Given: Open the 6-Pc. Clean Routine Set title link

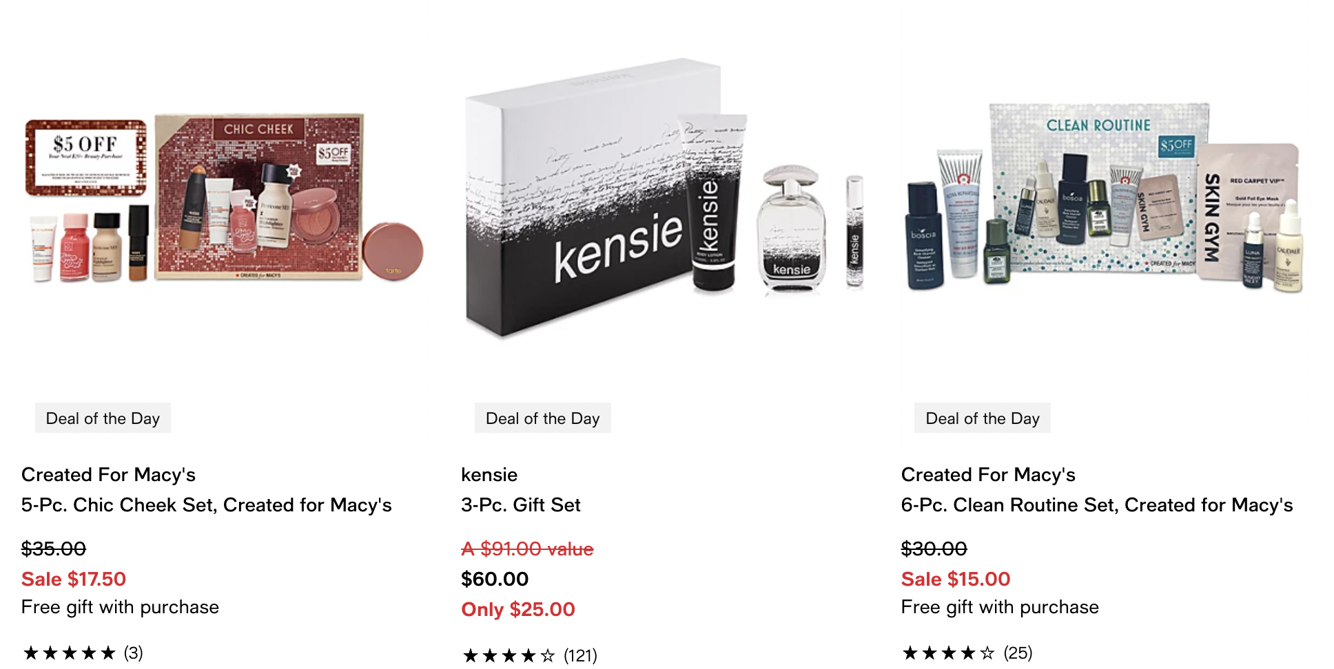Looking at the screenshot, I should pos(1097,505).
